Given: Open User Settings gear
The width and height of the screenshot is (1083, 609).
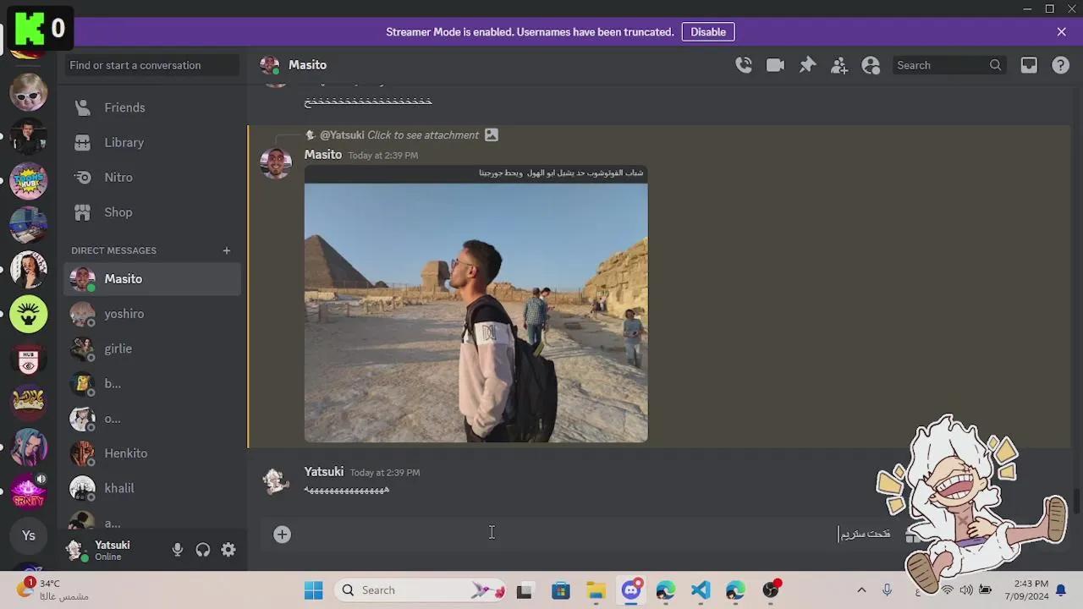Looking at the screenshot, I should point(228,550).
